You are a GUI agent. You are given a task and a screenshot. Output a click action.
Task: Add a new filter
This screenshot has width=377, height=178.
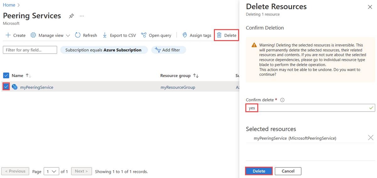tap(168, 50)
